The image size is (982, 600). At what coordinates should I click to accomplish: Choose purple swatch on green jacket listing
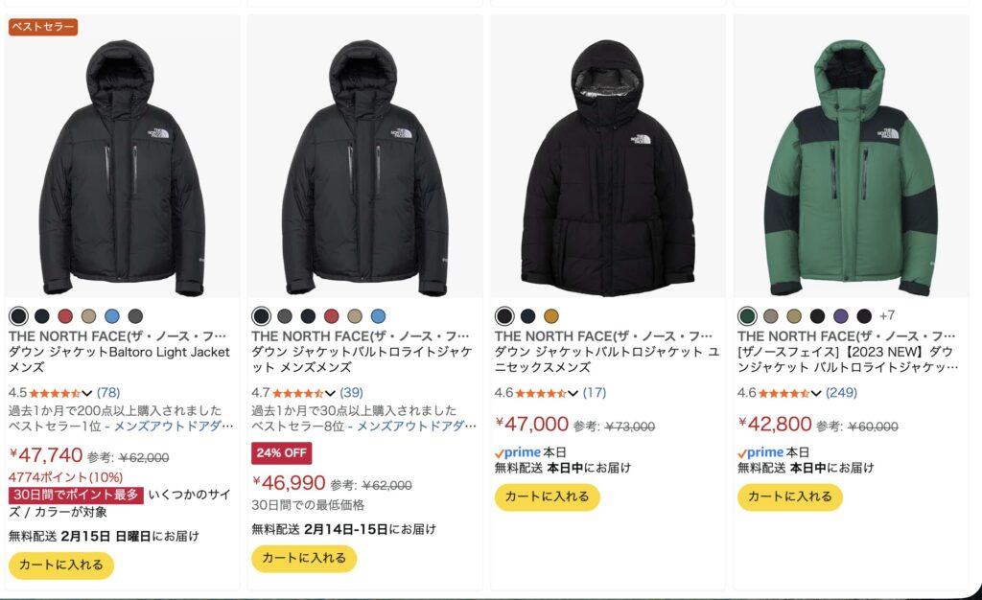click(x=840, y=316)
